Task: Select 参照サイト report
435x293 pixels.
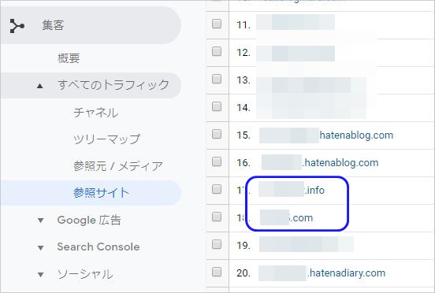Action: [x=101, y=193]
